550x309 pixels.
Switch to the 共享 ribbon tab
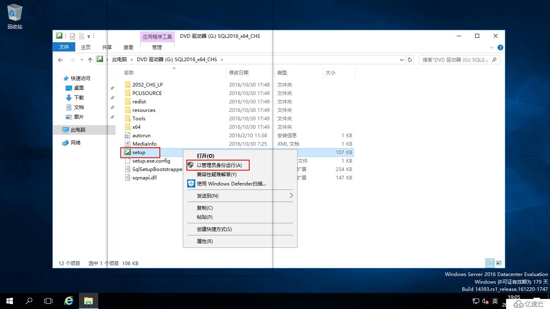[107, 47]
